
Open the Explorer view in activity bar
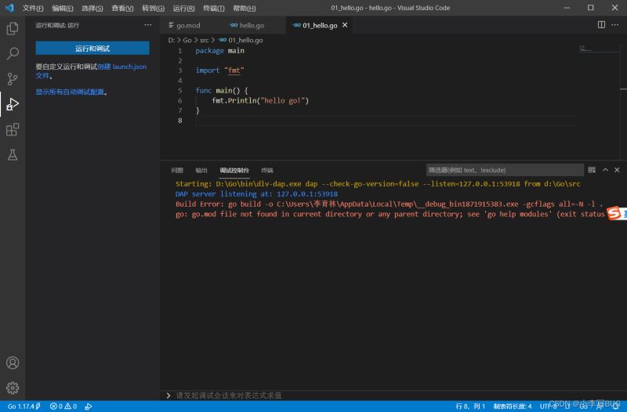coord(13,29)
